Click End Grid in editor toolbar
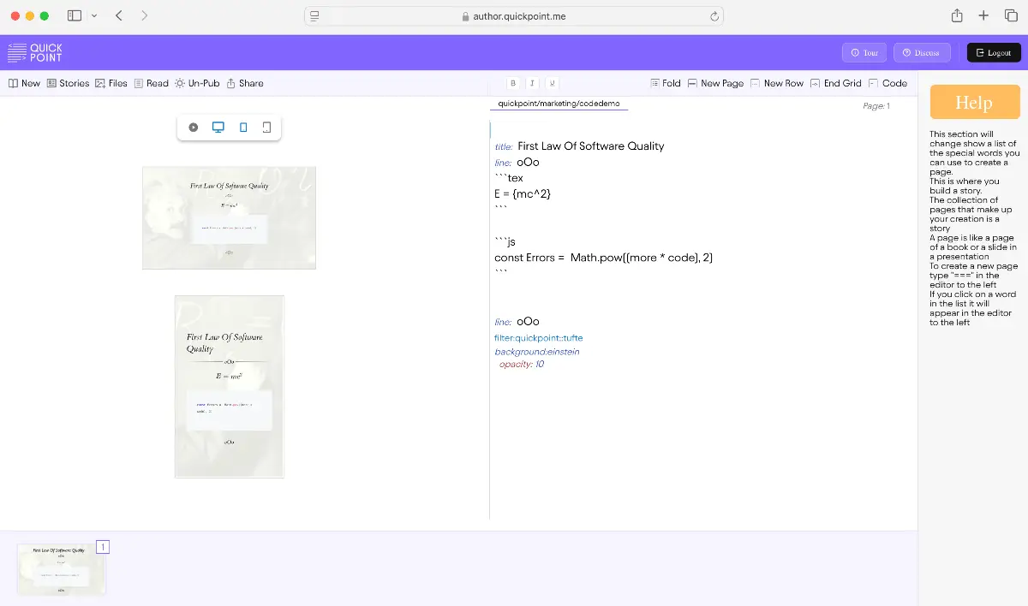Viewport: 1028px width, 606px height. click(835, 83)
